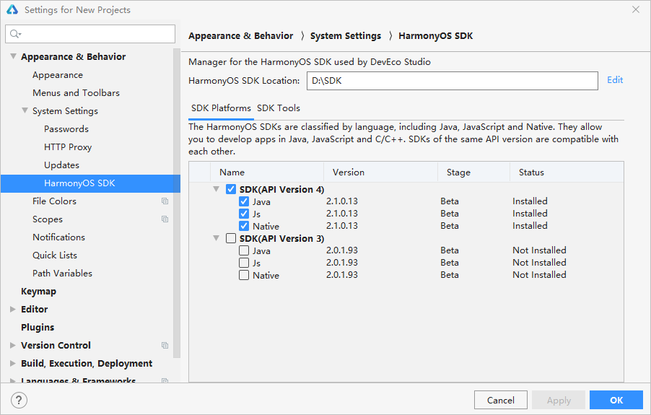Expand the Editor tree node
651x415 pixels.
(13, 309)
